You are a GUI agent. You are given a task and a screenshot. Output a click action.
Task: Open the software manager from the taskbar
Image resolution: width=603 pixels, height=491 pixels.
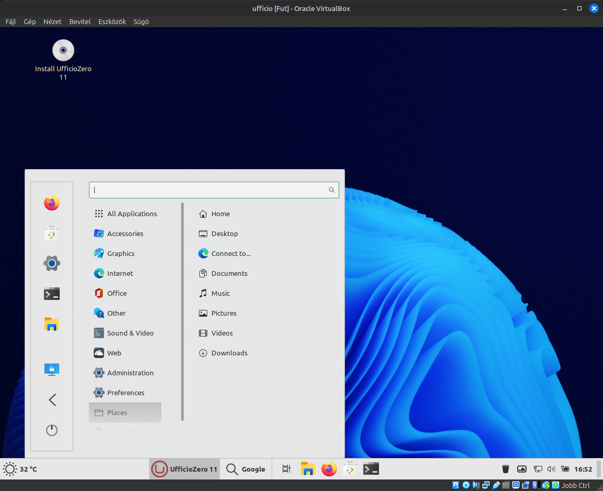click(x=350, y=469)
